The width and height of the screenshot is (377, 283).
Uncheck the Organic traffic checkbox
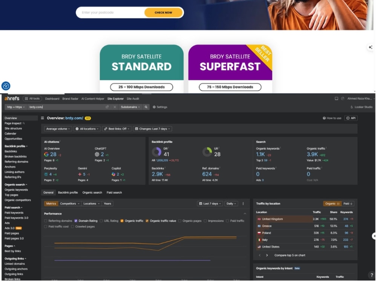tap(122, 221)
